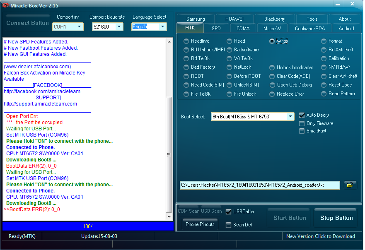Open the Comport inf COM1 dropdown

(79, 27)
